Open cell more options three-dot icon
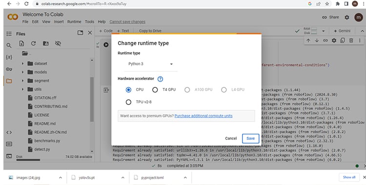The height and width of the screenshot is (185, 366). pyautogui.click(x=360, y=41)
